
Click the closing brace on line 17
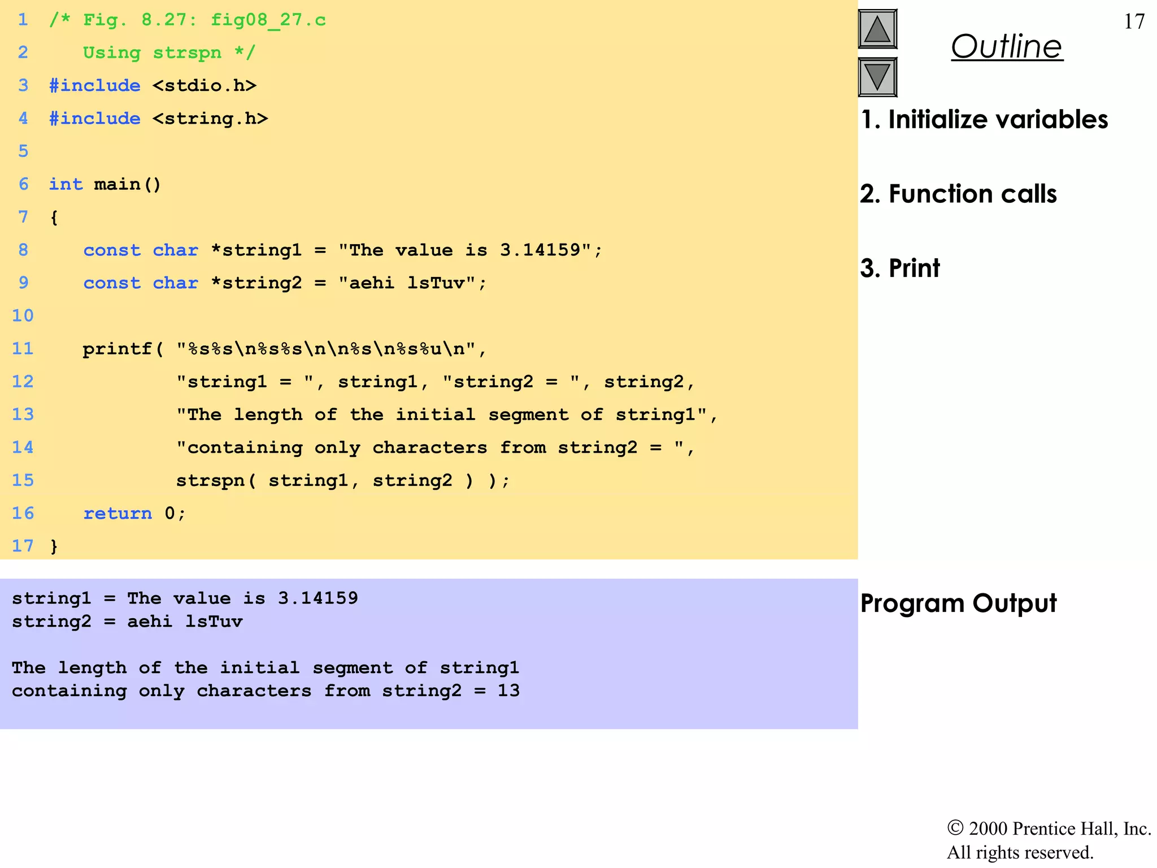[54, 546]
